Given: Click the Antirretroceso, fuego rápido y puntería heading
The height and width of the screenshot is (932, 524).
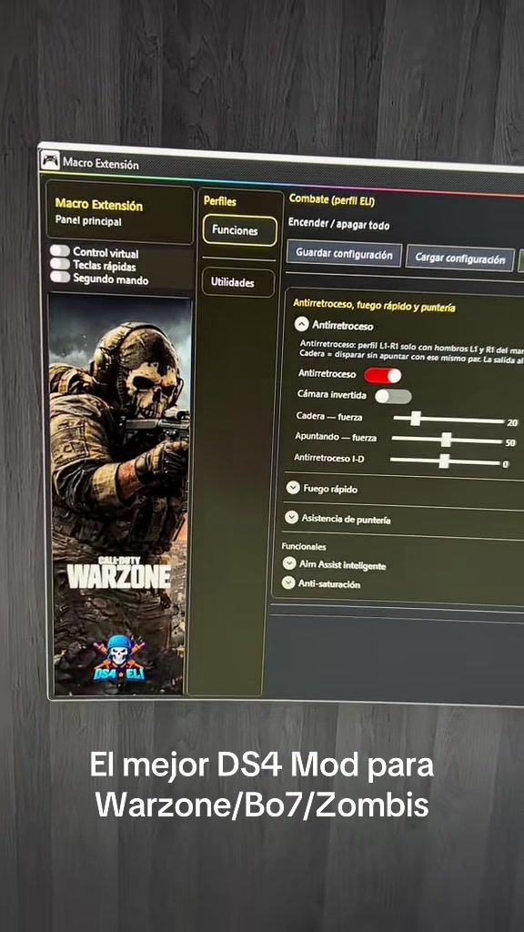Looking at the screenshot, I should point(374,306).
